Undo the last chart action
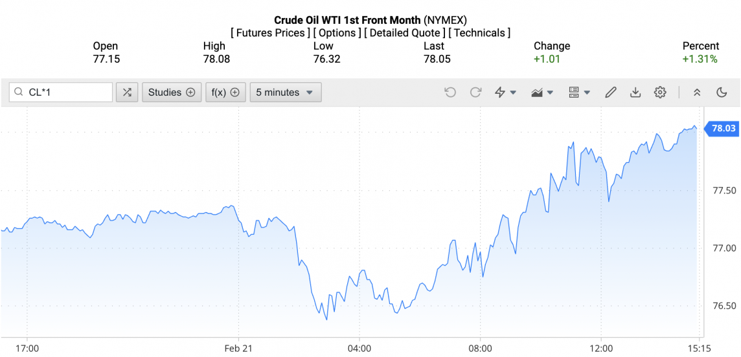This screenshot has width=741, height=357. 450,92
